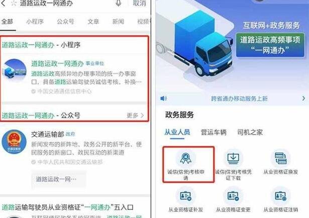
Task: Switch to 公众号 search tab
Action: pyautogui.click(x=65, y=22)
